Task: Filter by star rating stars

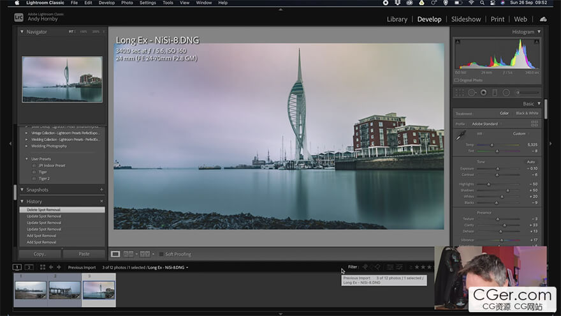Action: coord(423,267)
